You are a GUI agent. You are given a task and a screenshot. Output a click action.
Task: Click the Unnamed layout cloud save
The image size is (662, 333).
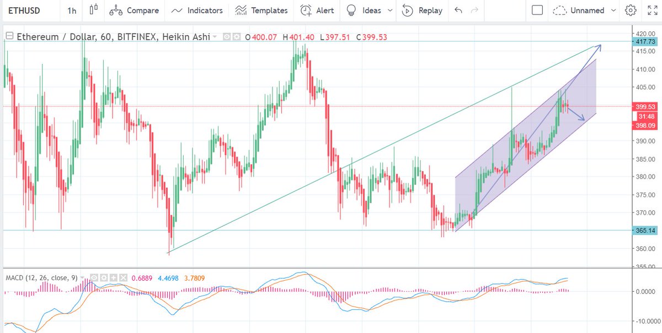[579, 10]
